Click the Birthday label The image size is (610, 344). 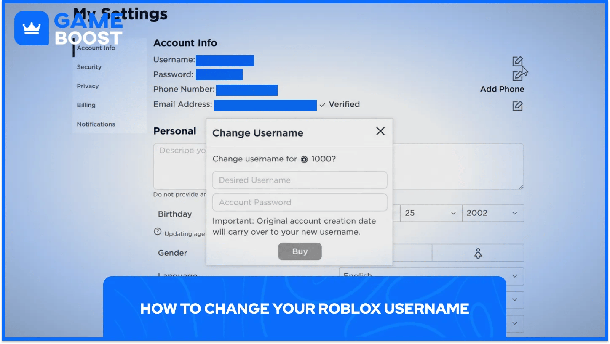coord(175,214)
